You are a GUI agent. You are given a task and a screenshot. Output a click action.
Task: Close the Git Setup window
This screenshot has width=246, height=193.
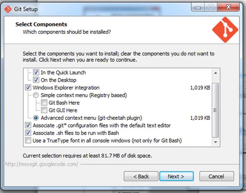click(230, 7)
